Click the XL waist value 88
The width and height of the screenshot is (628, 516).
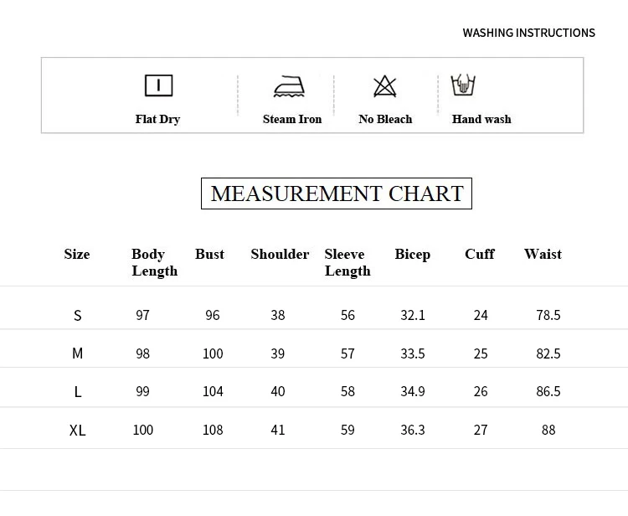coord(548,431)
